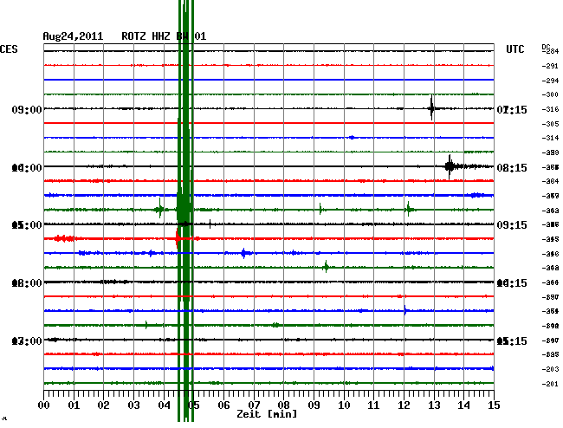Click the 04 minute axis label
The height and width of the screenshot is (428, 563).
(164, 405)
